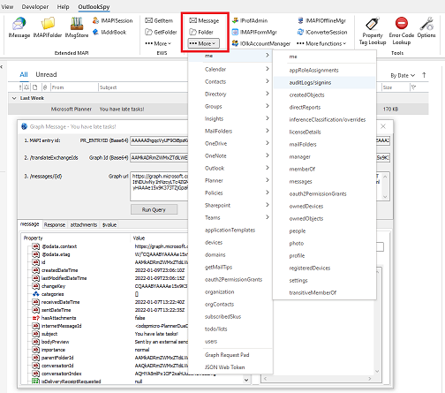Choose licenseDetails submenu entry
445x393 pixels.
pos(324,132)
